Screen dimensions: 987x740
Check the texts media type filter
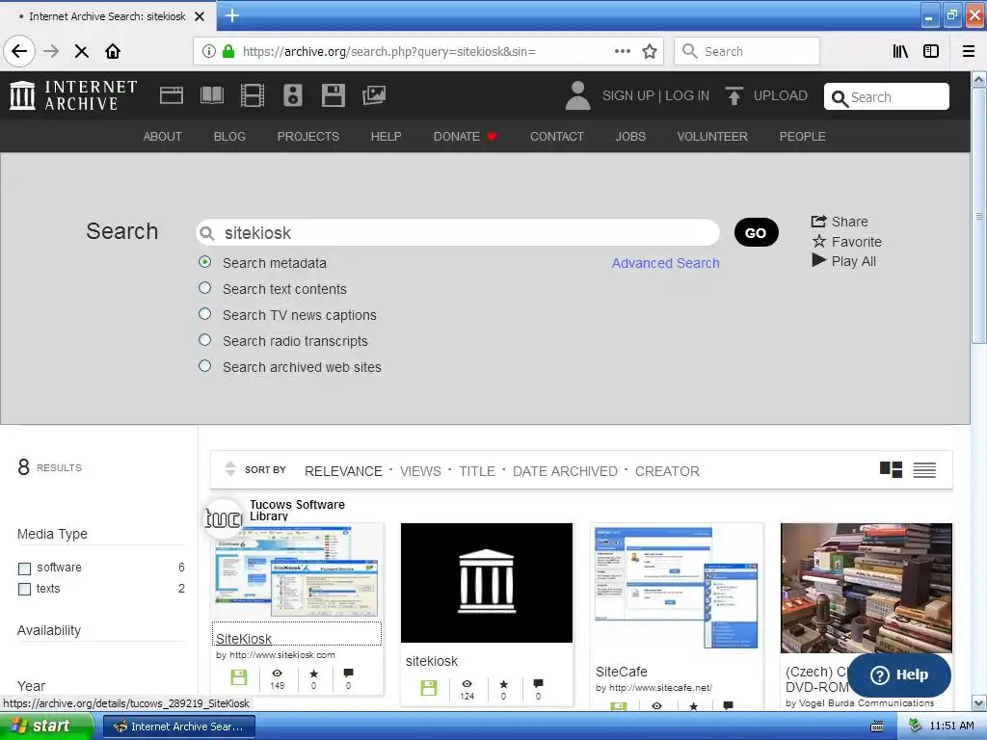[x=24, y=589]
